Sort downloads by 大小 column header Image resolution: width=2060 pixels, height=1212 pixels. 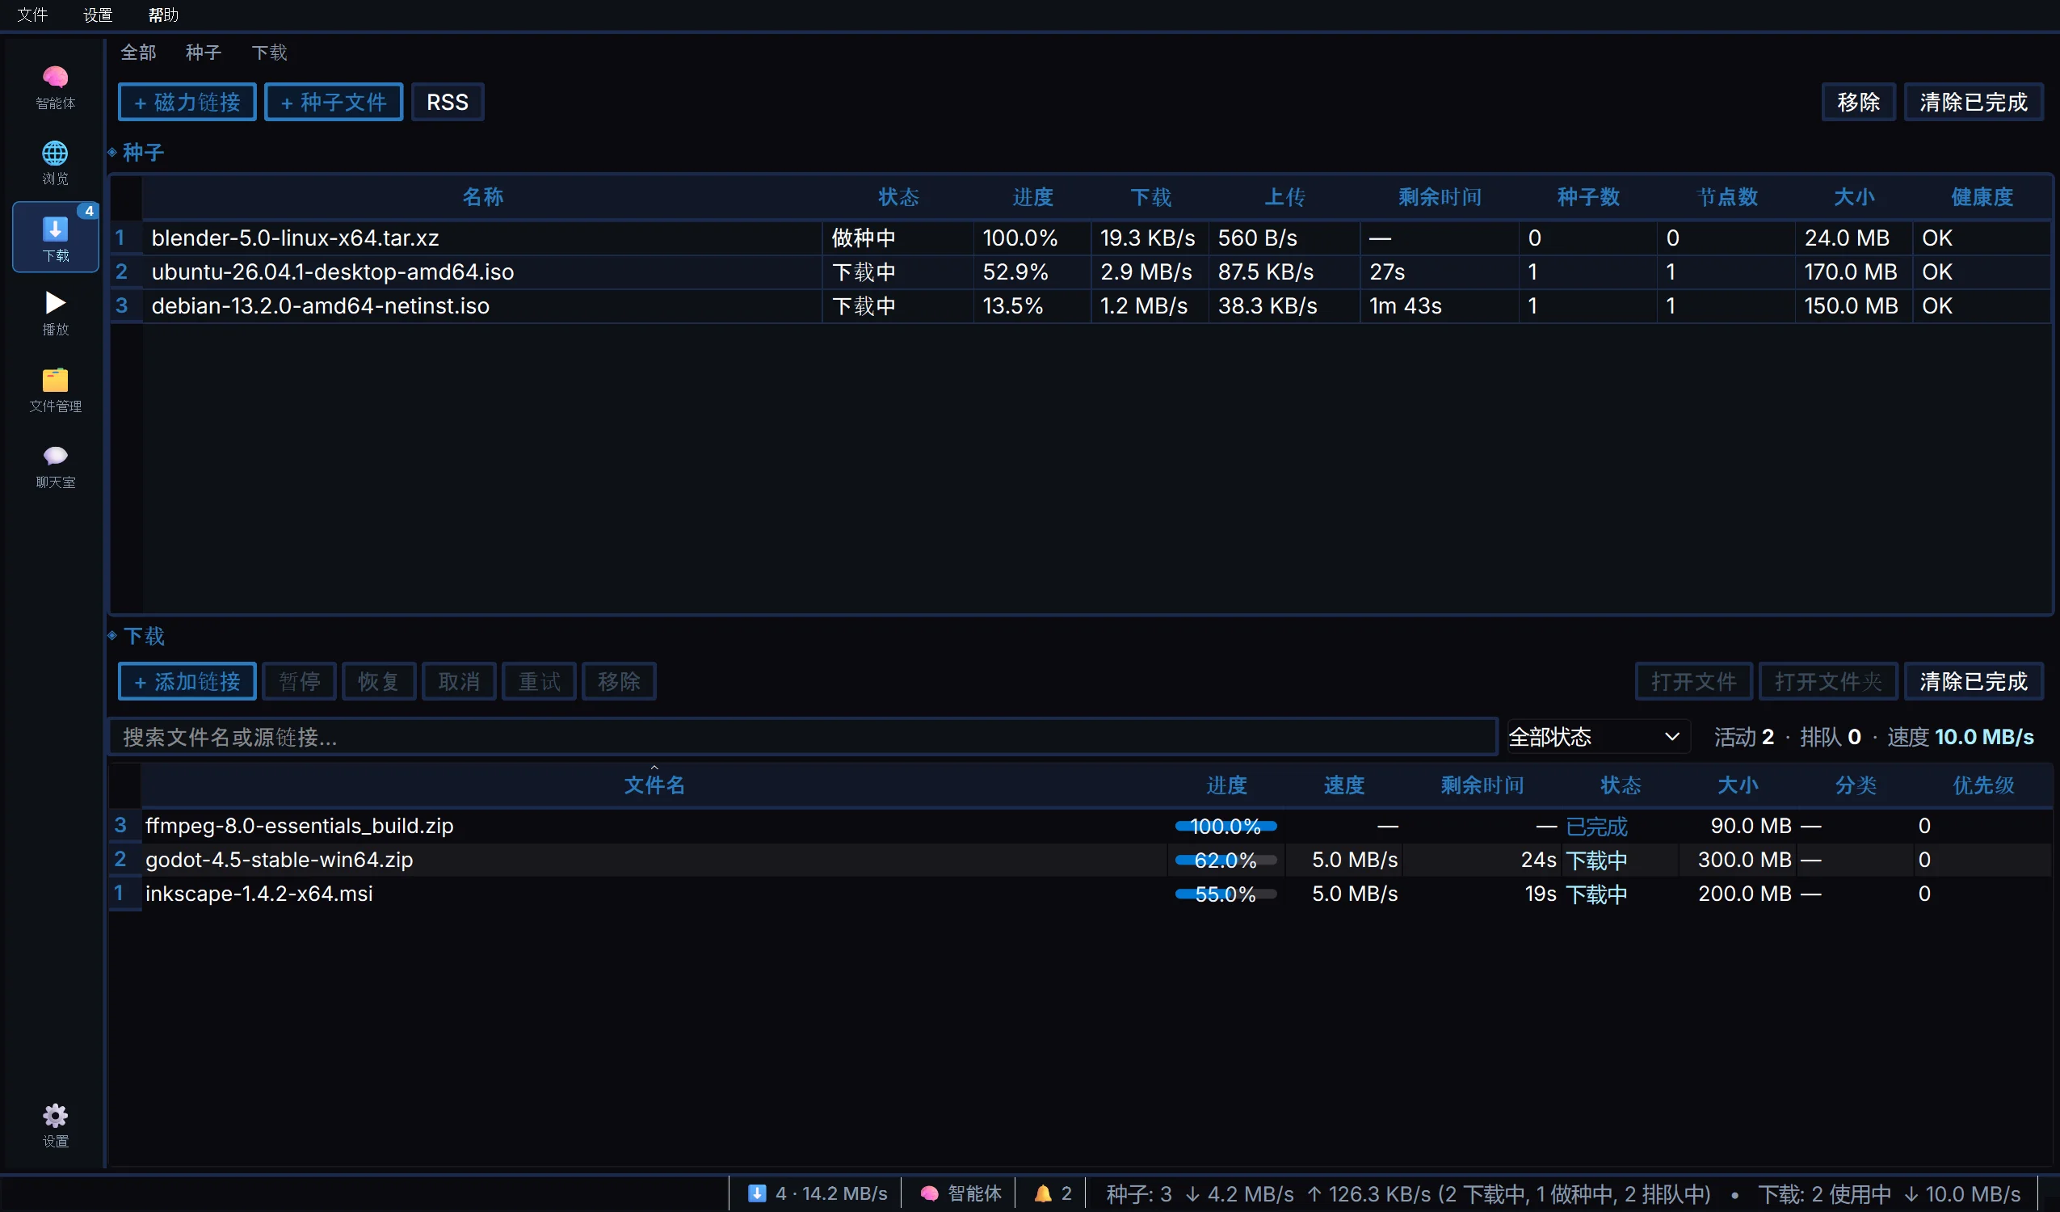pos(1737,785)
